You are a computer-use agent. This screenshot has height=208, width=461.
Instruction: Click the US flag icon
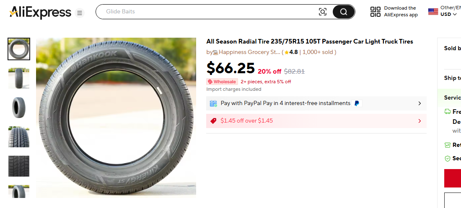(x=433, y=12)
